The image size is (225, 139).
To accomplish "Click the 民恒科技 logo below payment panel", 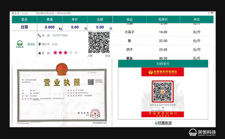I will tap(163, 123).
